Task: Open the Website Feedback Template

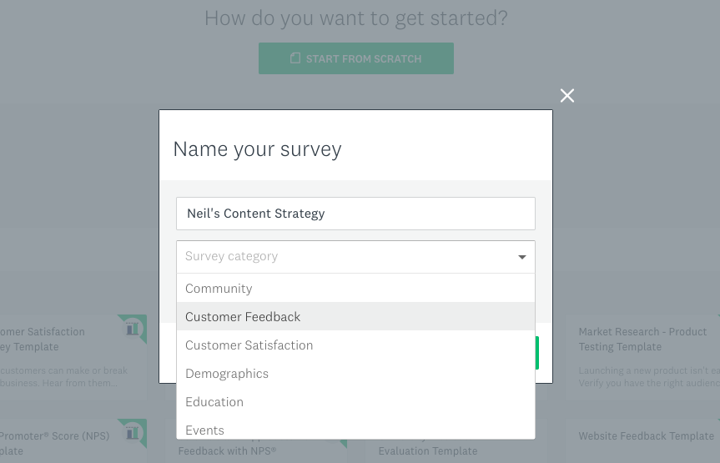Action: pyautogui.click(x=646, y=436)
